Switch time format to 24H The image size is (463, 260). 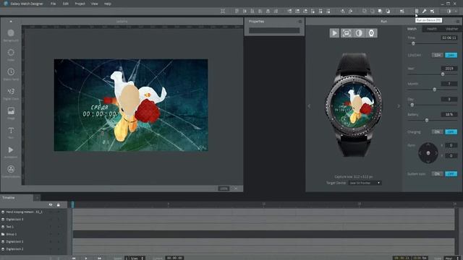(451, 55)
